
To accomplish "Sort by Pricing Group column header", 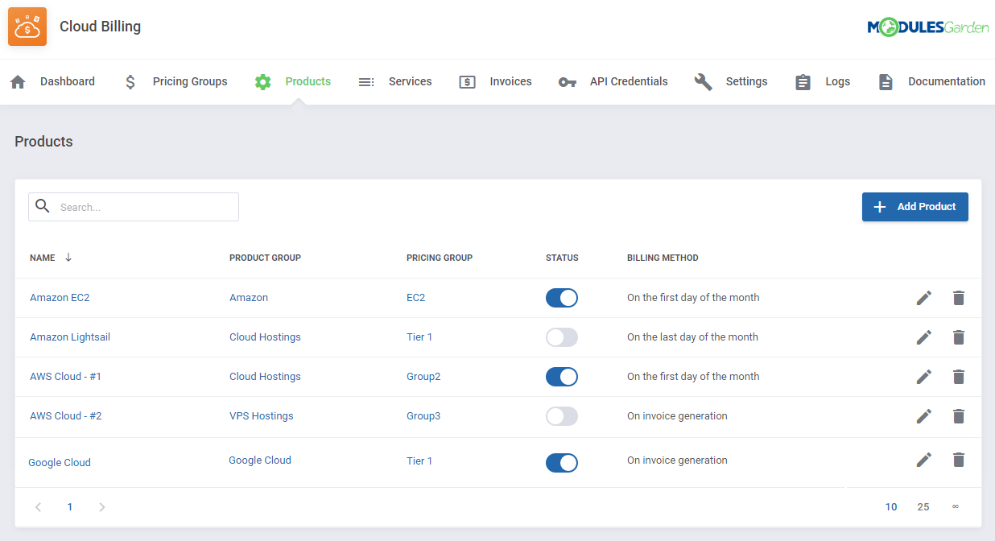I will coord(440,258).
